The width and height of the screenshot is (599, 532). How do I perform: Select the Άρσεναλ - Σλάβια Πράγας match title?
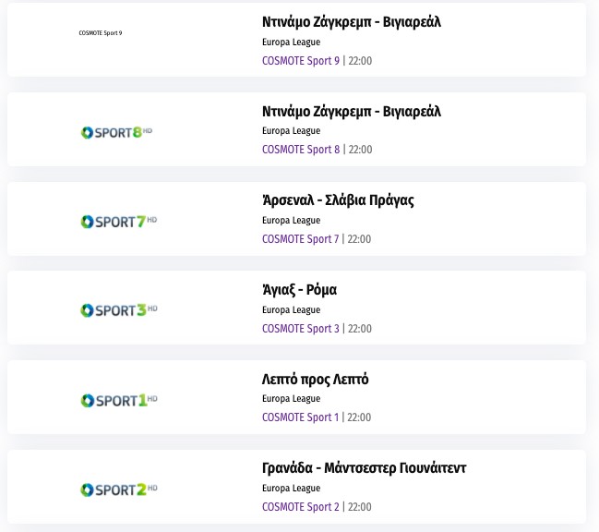pyautogui.click(x=338, y=200)
